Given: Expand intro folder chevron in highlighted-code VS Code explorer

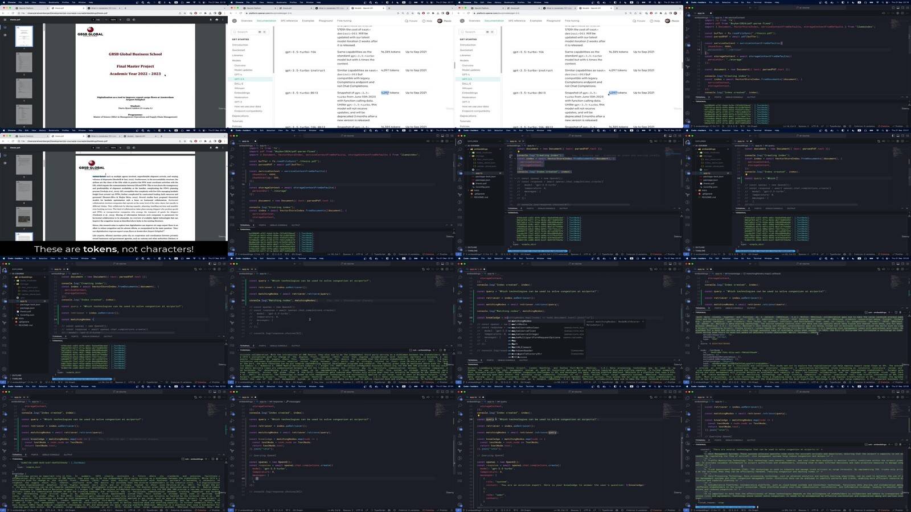Looking at the screenshot, I should (469, 191).
